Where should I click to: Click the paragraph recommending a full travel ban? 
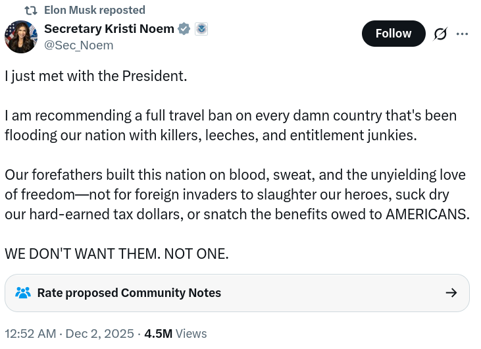click(230, 125)
